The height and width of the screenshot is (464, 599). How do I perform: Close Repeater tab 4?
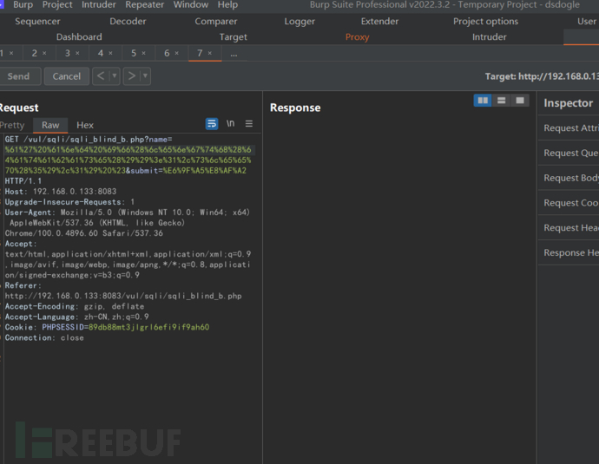click(x=110, y=53)
